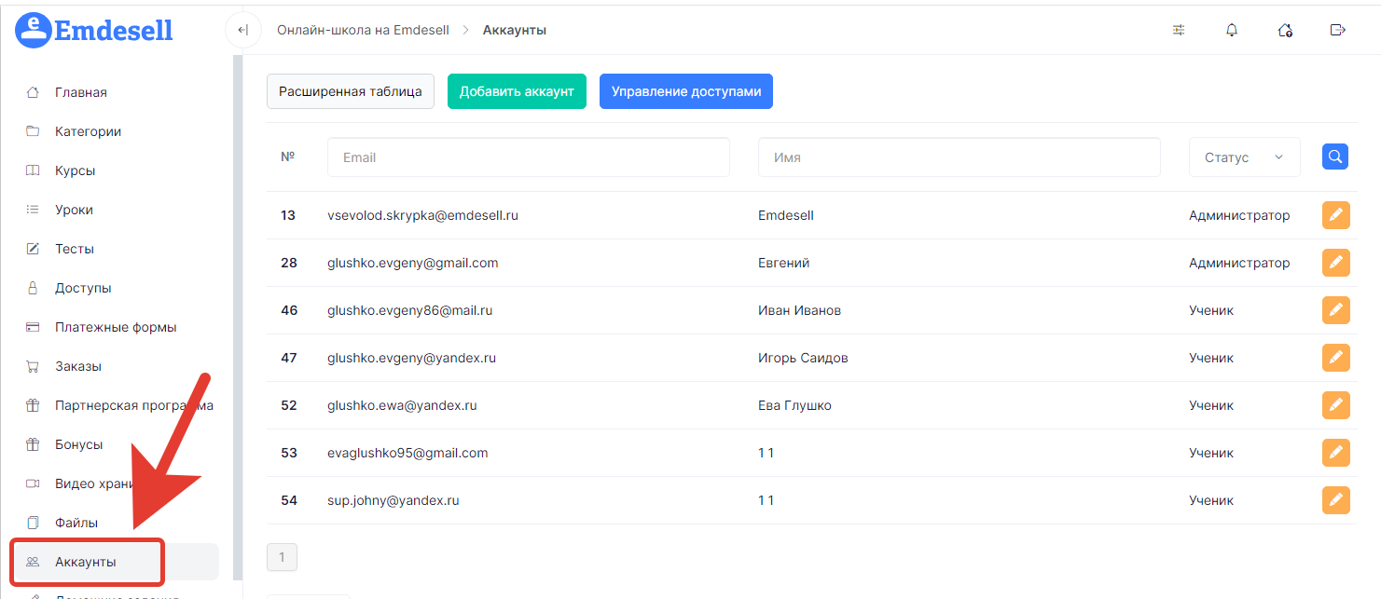
Task: Click the Email filter input field
Action: click(x=528, y=157)
